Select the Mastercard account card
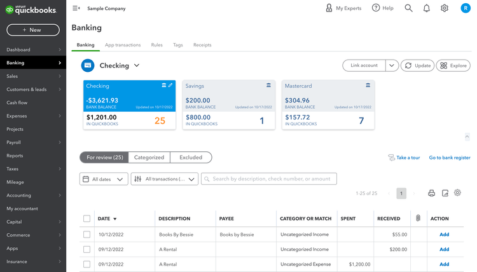This screenshot has height=272, width=477. click(328, 105)
